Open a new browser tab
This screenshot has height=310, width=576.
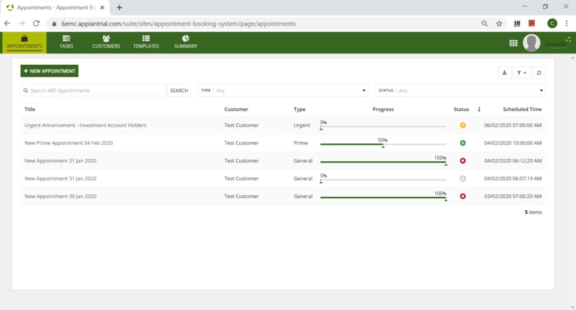[x=119, y=7]
